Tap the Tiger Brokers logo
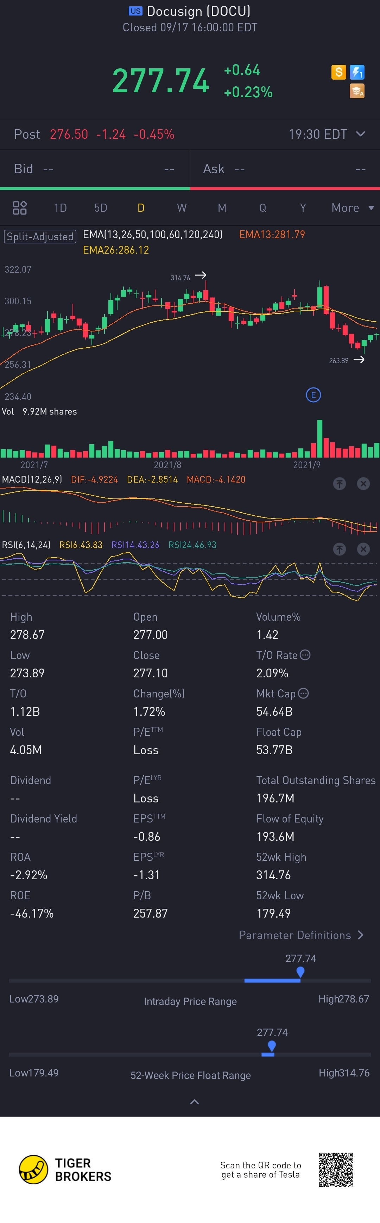Viewport: 380px width, 1223px height. coord(65,1169)
